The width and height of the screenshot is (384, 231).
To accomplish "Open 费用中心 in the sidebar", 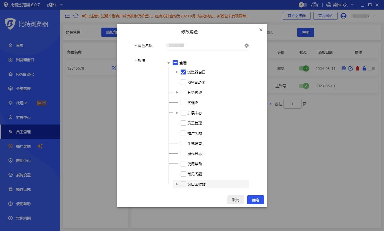I will [30, 160].
